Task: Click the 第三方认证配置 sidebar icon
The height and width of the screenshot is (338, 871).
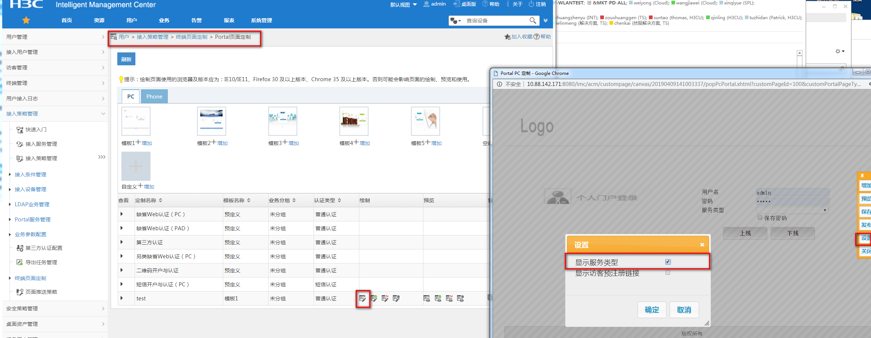Action: pos(20,248)
